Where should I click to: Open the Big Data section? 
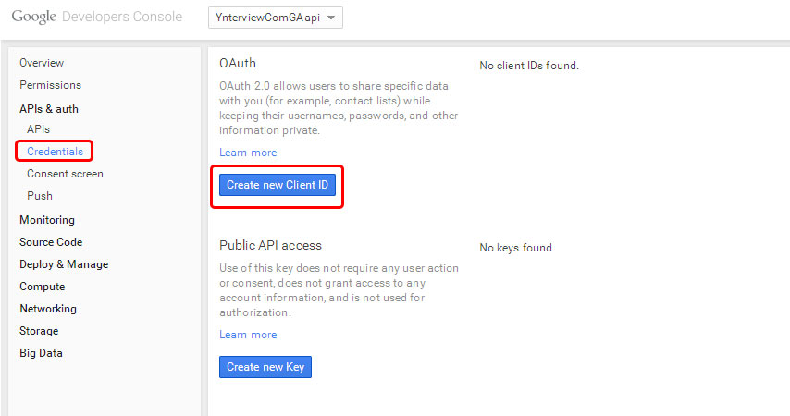pos(41,353)
